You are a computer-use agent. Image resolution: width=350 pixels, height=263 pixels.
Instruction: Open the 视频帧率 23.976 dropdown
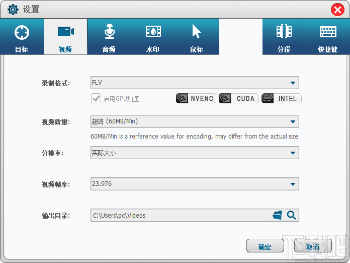click(195, 184)
